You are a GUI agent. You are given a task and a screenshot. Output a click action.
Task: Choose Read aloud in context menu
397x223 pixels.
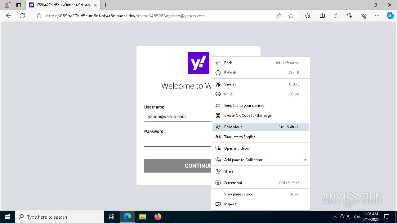[261, 127]
